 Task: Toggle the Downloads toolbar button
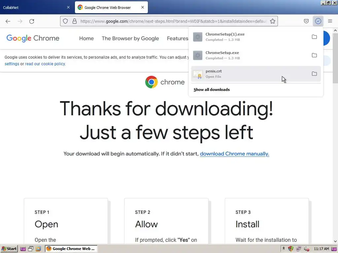click(x=318, y=21)
